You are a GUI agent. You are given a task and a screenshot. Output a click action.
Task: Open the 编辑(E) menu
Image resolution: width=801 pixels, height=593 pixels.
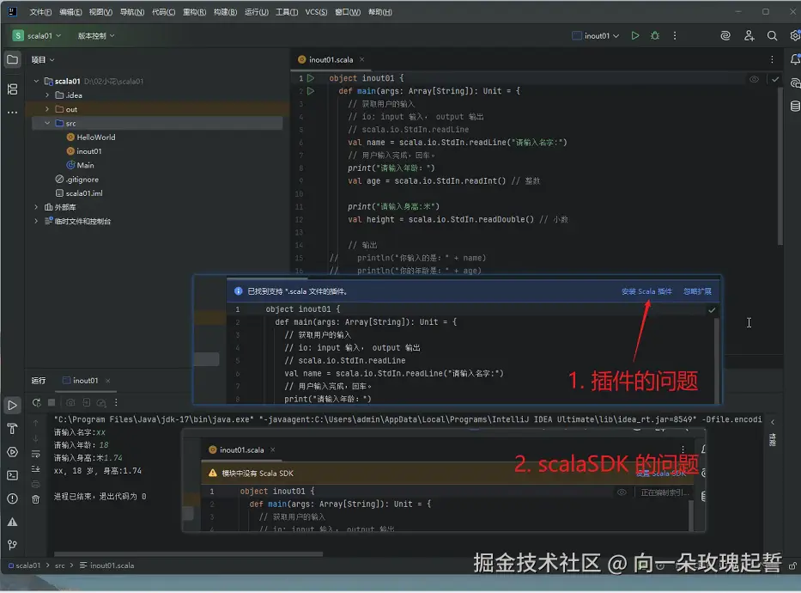point(70,12)
